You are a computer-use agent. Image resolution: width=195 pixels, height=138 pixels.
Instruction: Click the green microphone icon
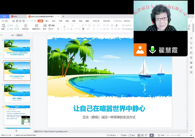coord(152,50)
